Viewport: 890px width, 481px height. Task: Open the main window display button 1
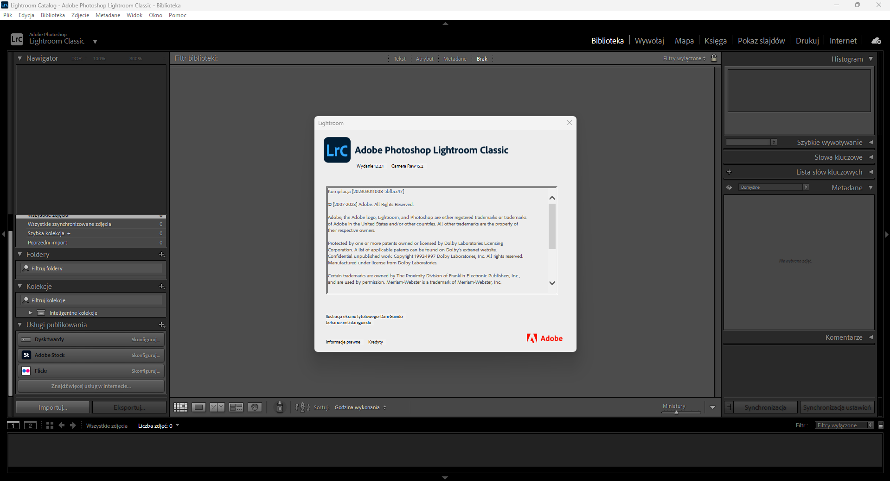click(13, 425)
